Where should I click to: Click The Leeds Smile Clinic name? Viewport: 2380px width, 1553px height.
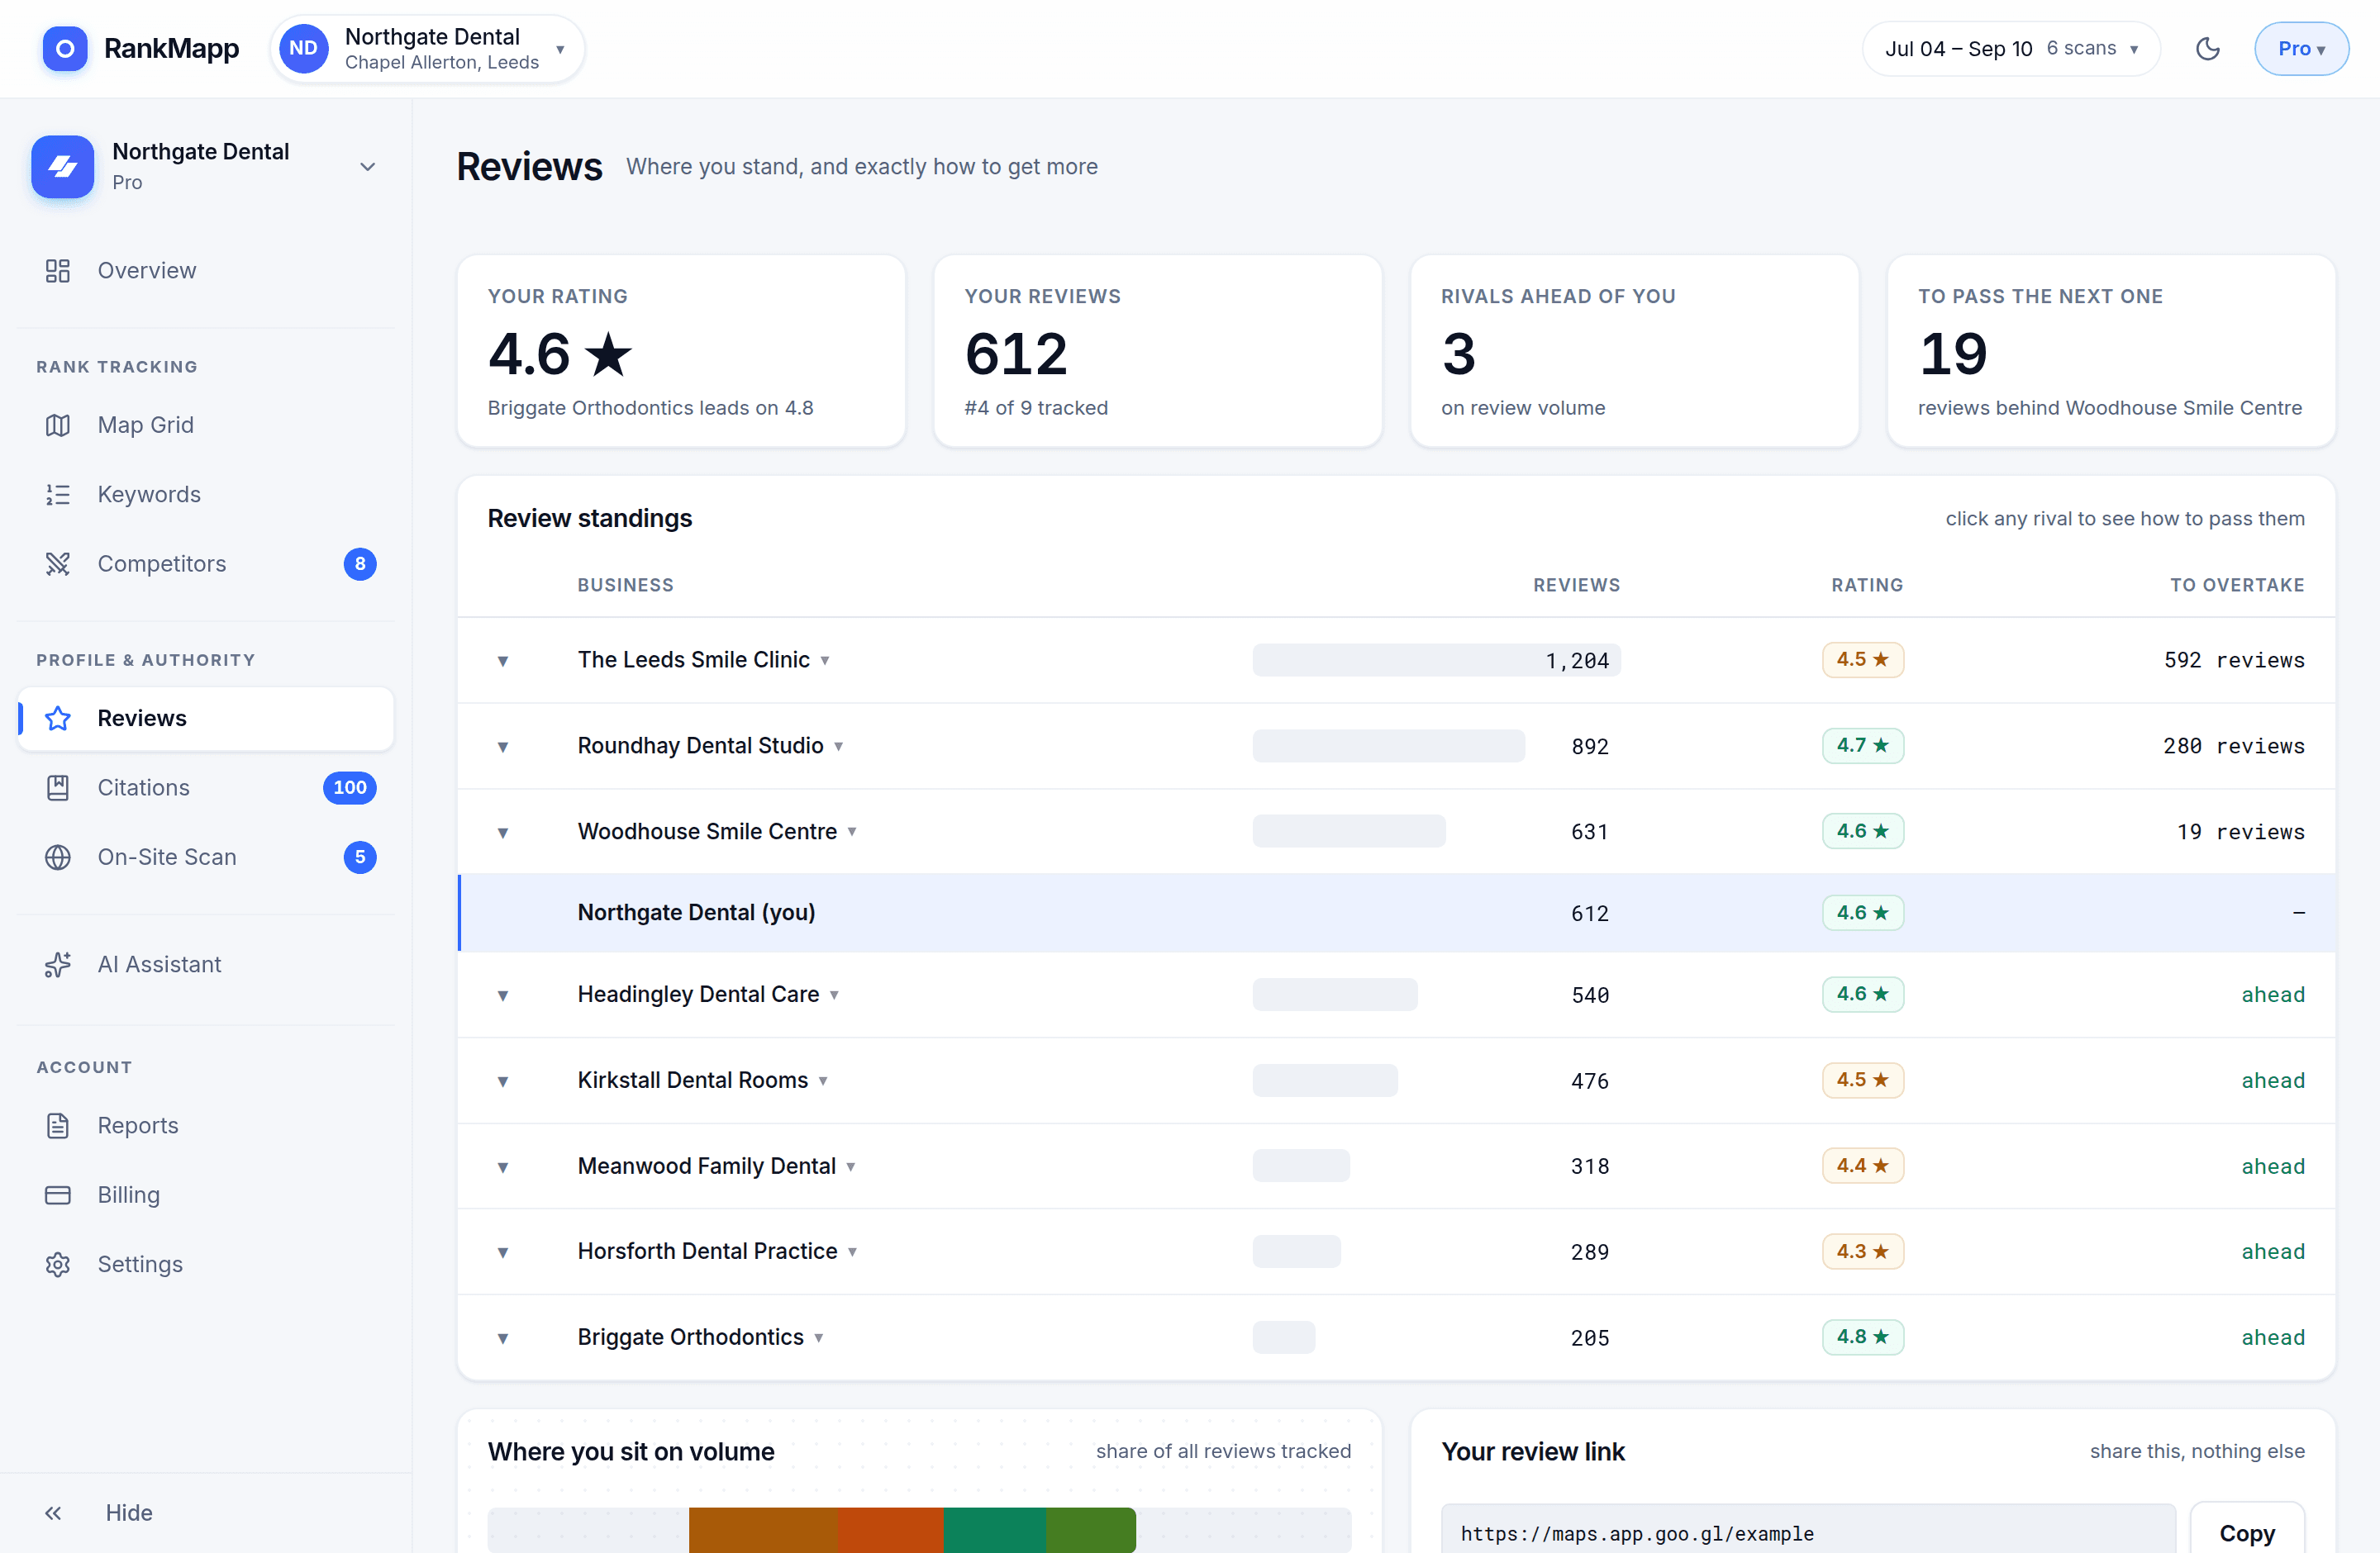pyautogui.click(x=694, y=659)
